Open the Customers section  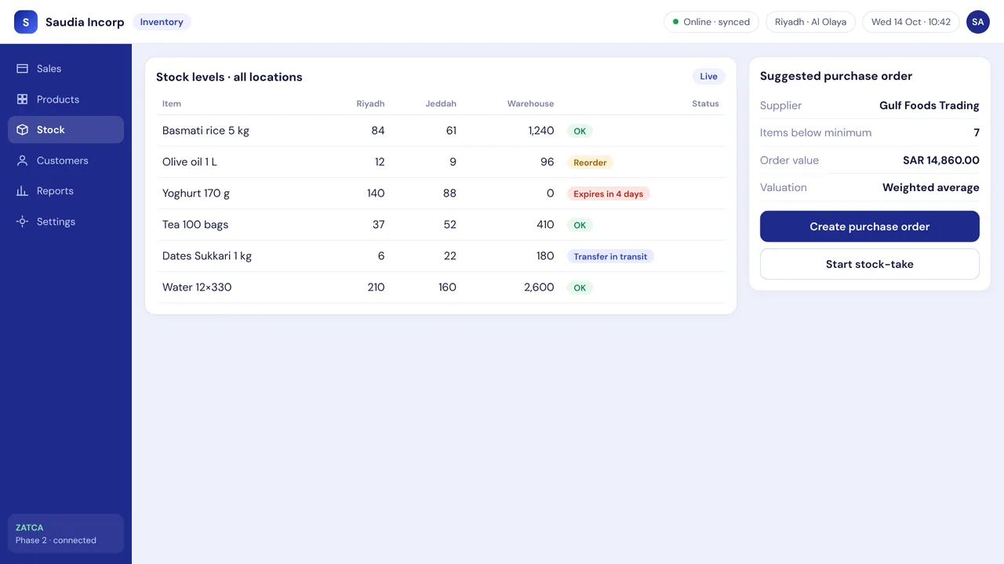[66, 161]
